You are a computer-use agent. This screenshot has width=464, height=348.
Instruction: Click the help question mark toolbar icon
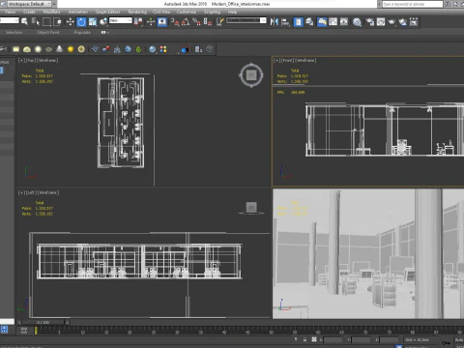coord(210,49)
